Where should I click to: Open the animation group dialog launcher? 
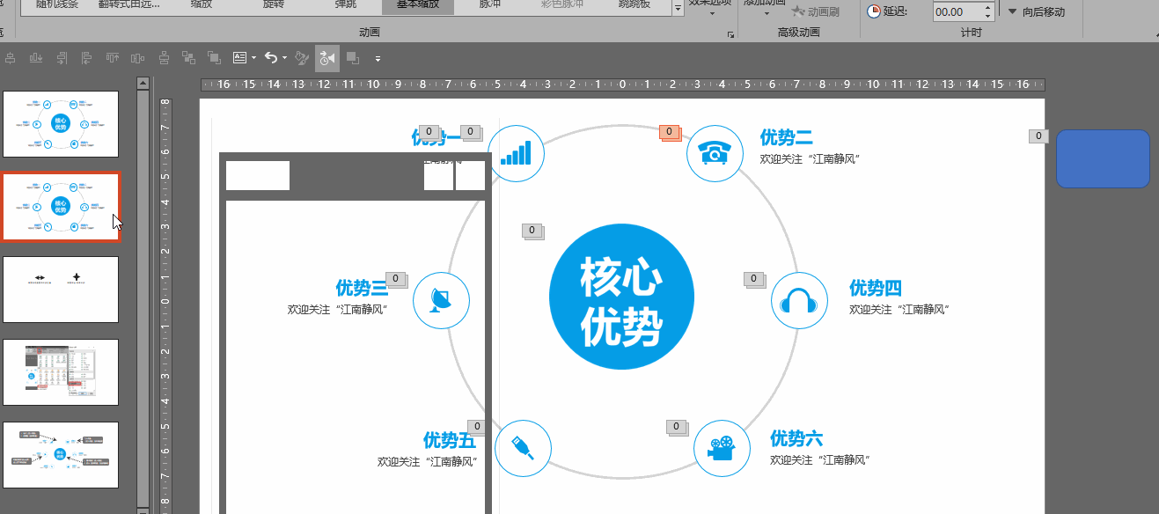pos(730,34)
